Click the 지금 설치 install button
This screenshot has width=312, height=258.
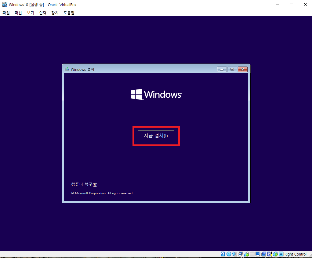pos(156,136)
